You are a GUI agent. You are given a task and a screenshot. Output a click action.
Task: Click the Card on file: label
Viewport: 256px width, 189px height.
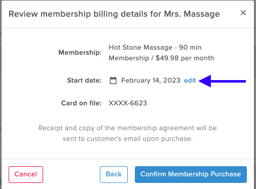click(x=81, y=103)
